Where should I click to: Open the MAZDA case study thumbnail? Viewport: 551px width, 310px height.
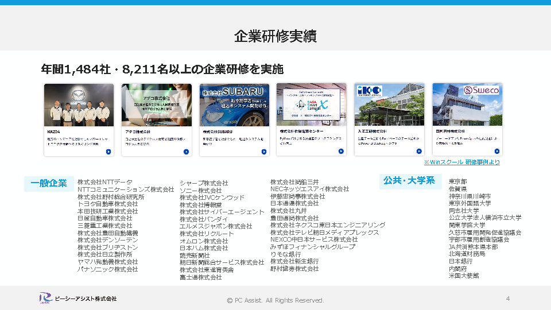tap(79, 105)
